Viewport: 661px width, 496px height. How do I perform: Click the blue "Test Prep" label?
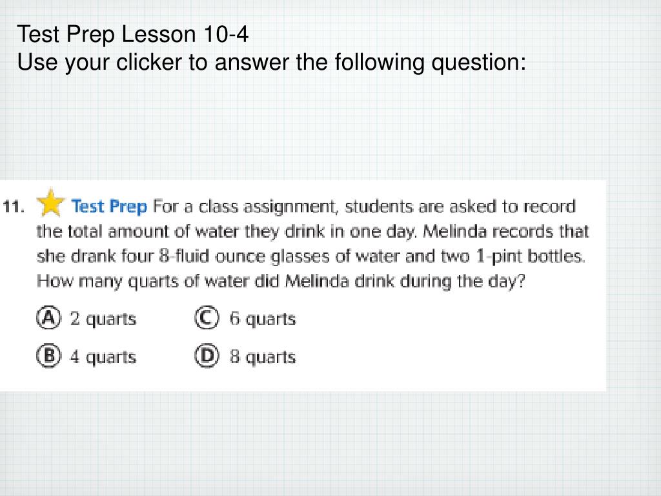[109, 206]
